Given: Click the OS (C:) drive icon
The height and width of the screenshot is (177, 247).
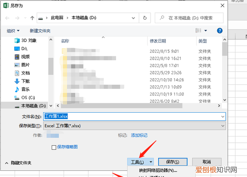Looking at the screenshot, I should pyautogui.click(x=17, y=98).
